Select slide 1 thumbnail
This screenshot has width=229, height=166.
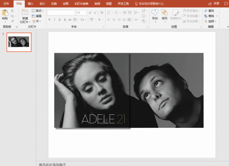click(x=19, y=42)
